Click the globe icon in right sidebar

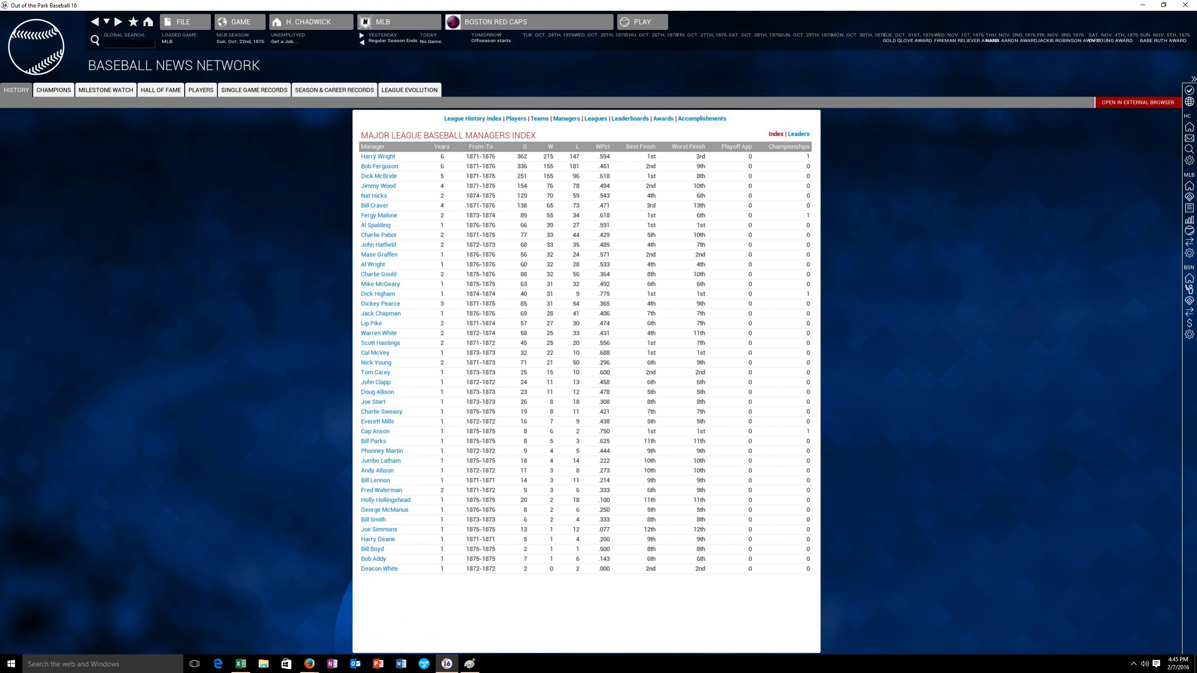coord(1189,101)
